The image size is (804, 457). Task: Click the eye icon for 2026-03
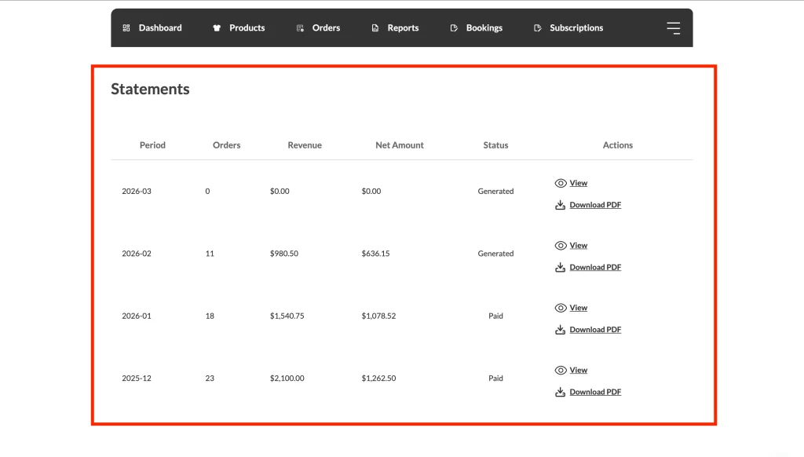(x=561, y=183)
